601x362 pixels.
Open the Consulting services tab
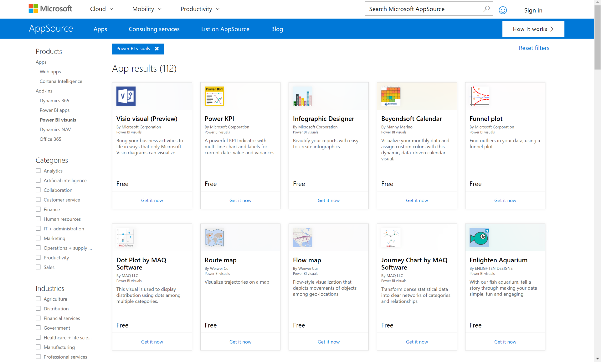click(x=154, y=29)
